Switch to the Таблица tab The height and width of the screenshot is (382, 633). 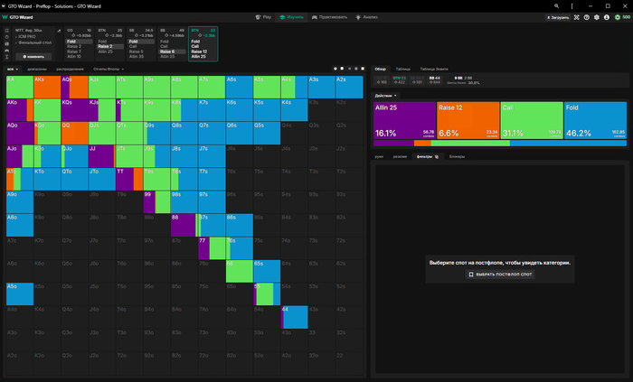(x=403, y=69)
